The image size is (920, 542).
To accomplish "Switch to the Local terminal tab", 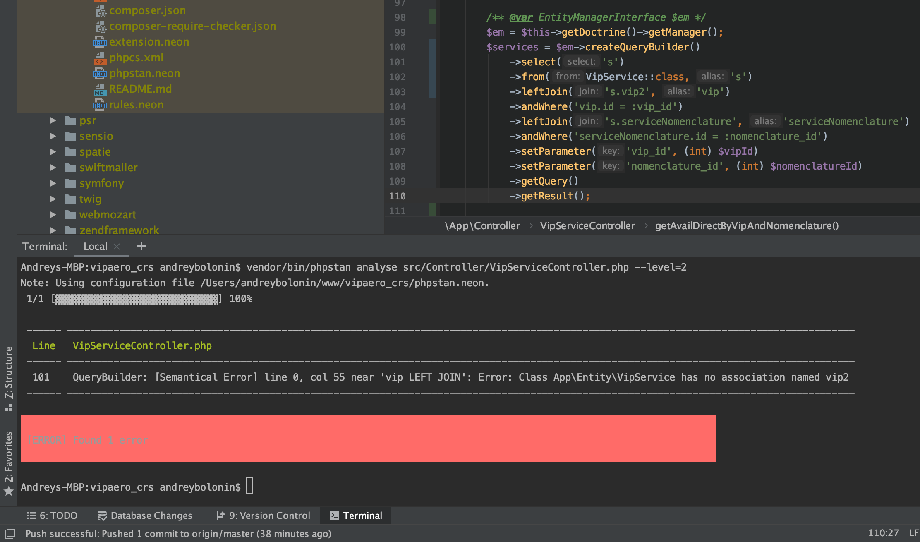I will click(96, 246).
